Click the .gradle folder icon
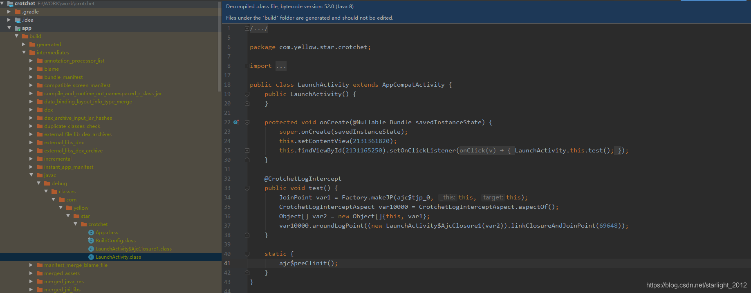Viewport: 751px width, 293px height. click(x=18, y=12)
